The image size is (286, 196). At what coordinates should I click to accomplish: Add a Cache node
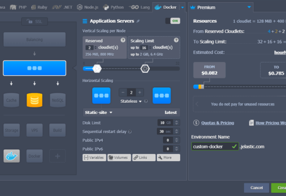click(11, 100)
